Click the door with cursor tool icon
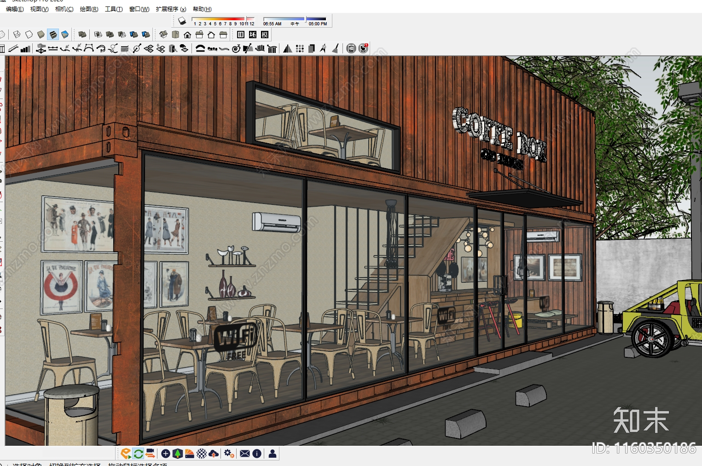The image size is (702, 466). (173, 48)
